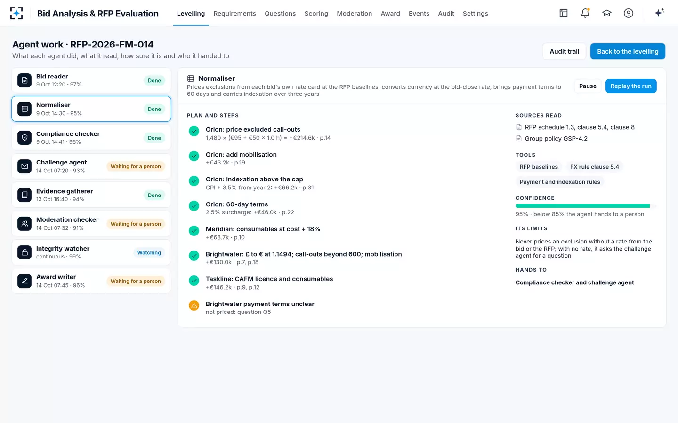This screenshot has width=678, height=423.
Task: Click '95% · below 85%' confidence note
Action: coord(580,214)
